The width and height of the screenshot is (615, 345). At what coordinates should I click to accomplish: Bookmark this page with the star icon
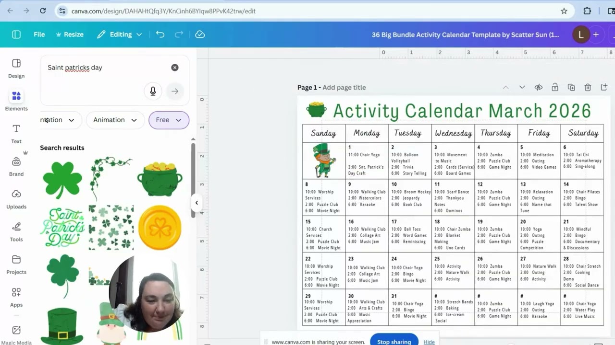(x=564, y=11)
